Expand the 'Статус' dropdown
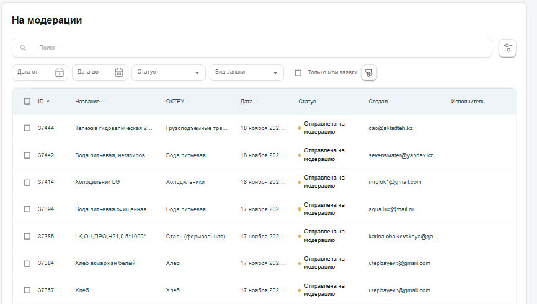 [168, 72]
